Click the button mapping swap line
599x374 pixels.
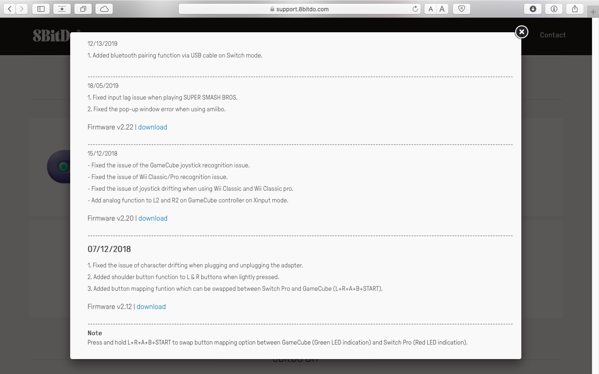click(235, 288)
